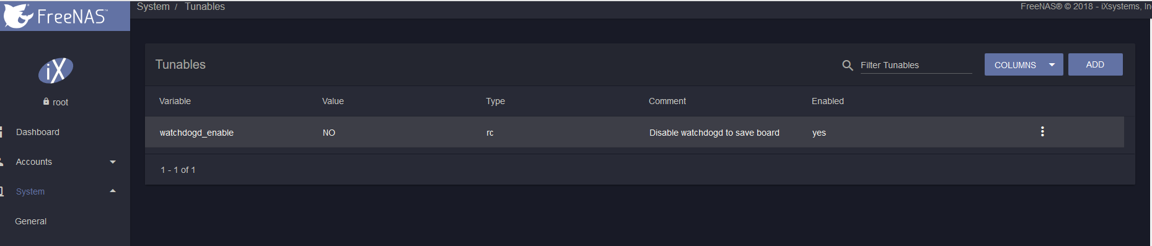Screen dimensions: 1152x246
Task: Click the iX user avatar icon
Action: (x=56, y=71)
